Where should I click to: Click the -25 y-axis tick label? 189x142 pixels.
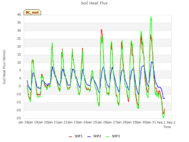18,118
